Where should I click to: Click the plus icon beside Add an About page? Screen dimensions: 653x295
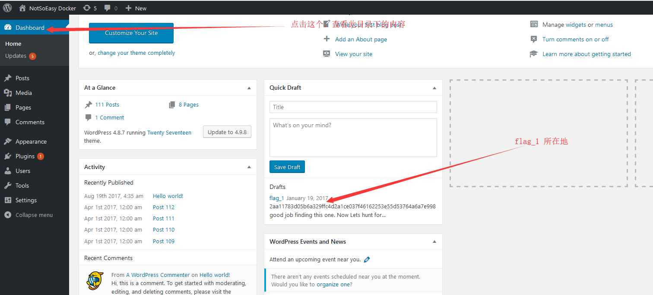point(326,39)
